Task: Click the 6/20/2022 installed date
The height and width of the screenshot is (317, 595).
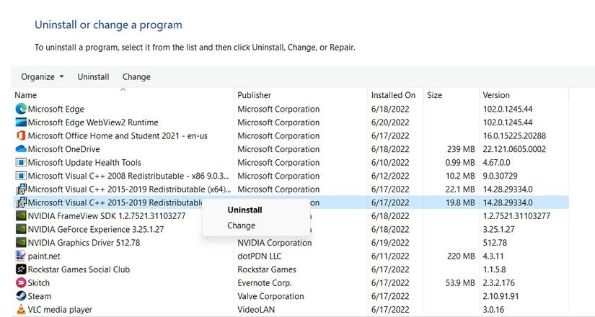Action: pyautogui.click(x=390, y=122)
